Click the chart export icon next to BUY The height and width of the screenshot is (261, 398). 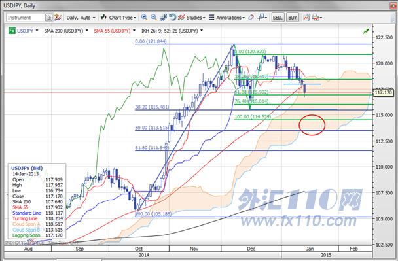pos(306,18)
